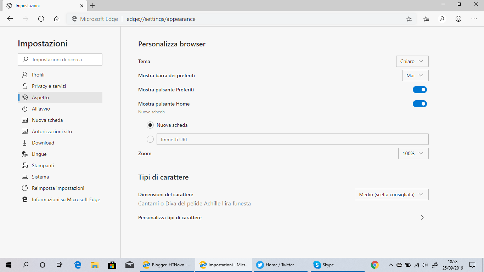Open the Stampanti settings section
Viewport: 484px width, 272px height.
[x=60, y=165]
